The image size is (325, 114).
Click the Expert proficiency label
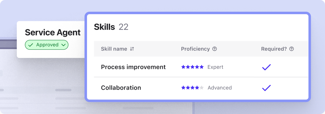[215, 67]
